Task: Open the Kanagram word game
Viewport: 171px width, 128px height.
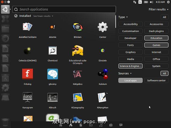Action: coord(28,100)
